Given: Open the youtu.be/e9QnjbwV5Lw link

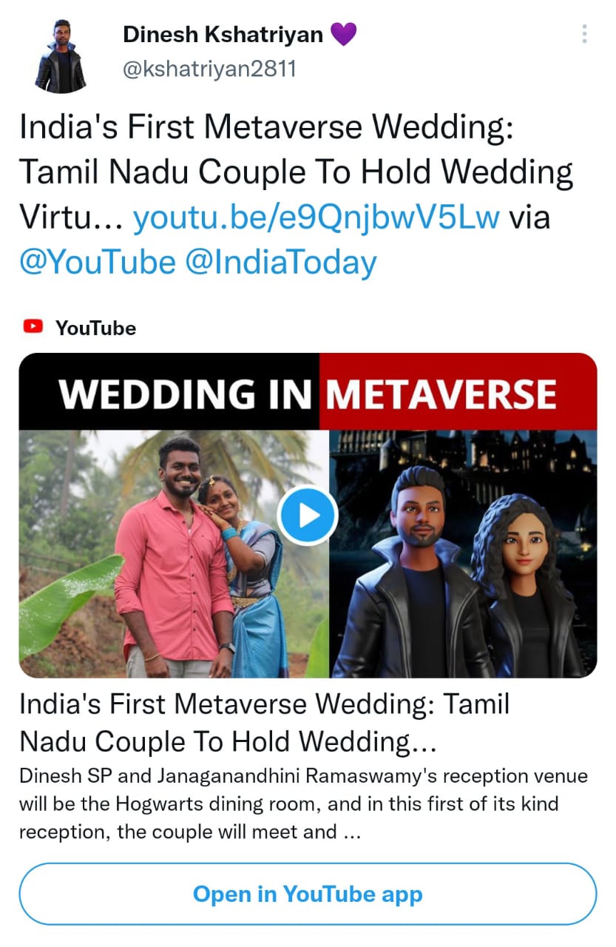Looking at the screenshot, I should 316,218.
